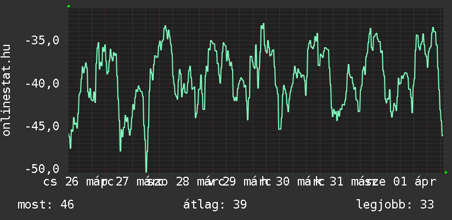452x220 pixels.
Task: Select the 'átlag: 39' average text
Action: [216, 205]
